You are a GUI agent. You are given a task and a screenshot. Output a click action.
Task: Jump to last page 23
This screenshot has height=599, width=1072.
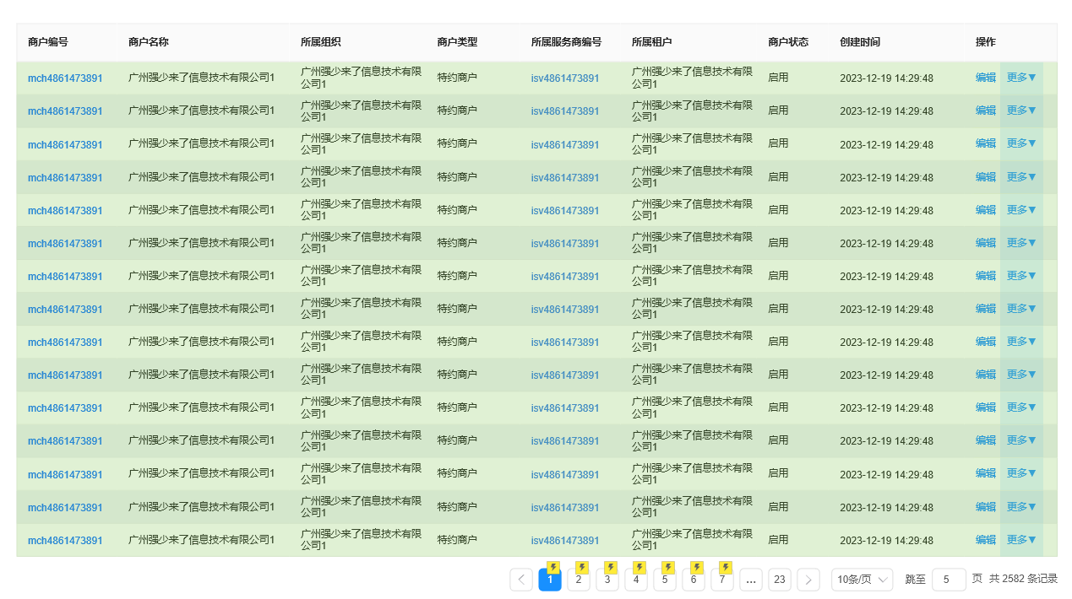point(780,580)
